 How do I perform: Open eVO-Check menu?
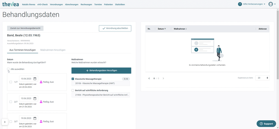click(43, 4)
